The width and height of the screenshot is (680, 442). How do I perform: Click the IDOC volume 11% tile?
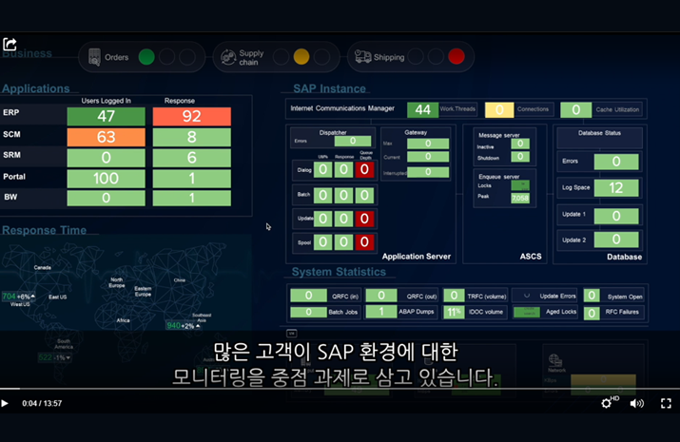tap(454, 312)
